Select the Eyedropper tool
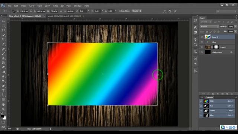The width and height of the screenshot is (238, 134). coord(3,44)
